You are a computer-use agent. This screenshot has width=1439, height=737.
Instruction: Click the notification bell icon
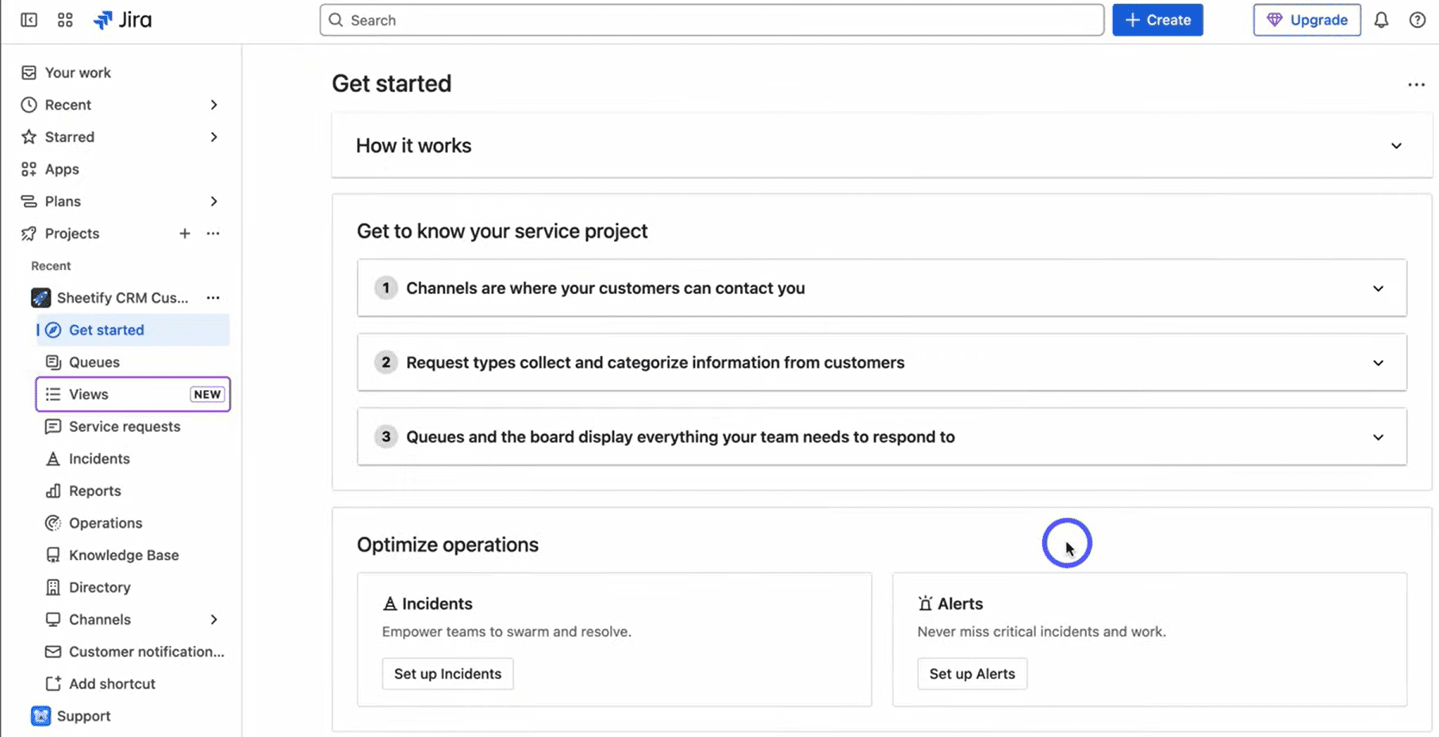pos(1381,20)
